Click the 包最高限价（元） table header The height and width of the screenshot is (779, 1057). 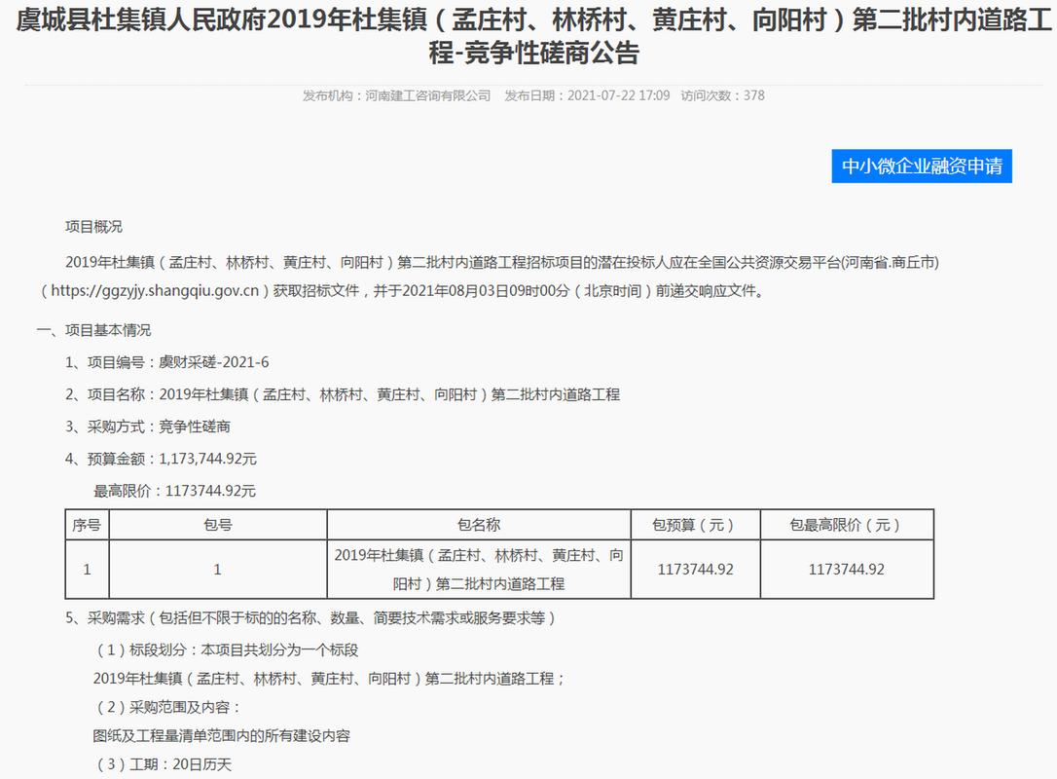[847, 525]
